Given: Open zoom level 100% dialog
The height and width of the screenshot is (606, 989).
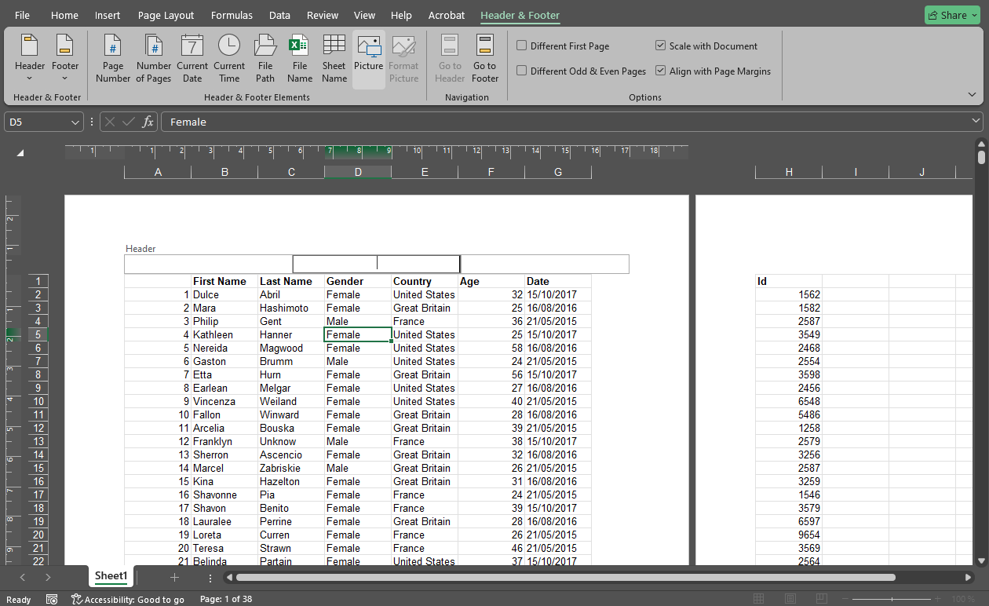Looking at the screenshot, I should (963, 599).
